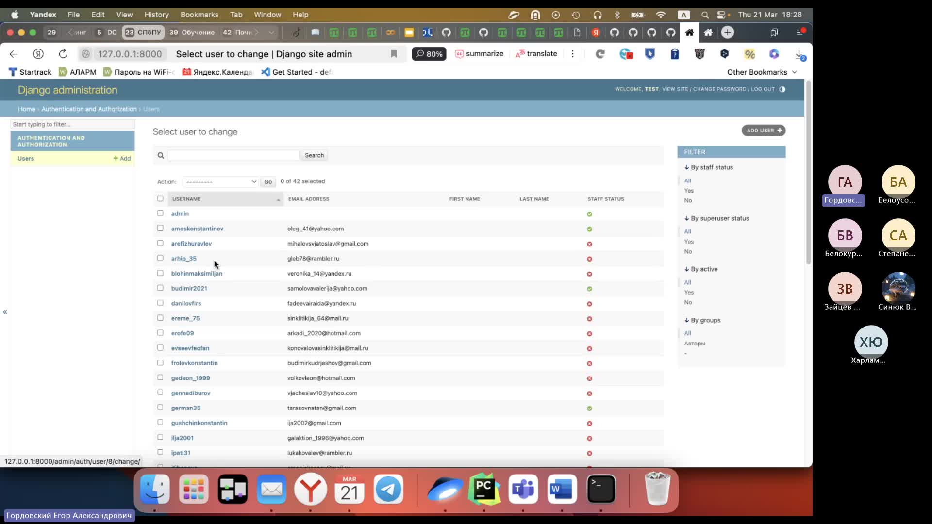This screenshot has width=932, height=524.
Task: Open Yandex Browser from the dock
Action: coord(311,489)
